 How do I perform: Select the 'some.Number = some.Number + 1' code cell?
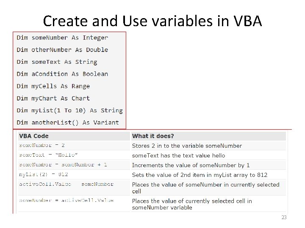point(63,165)
